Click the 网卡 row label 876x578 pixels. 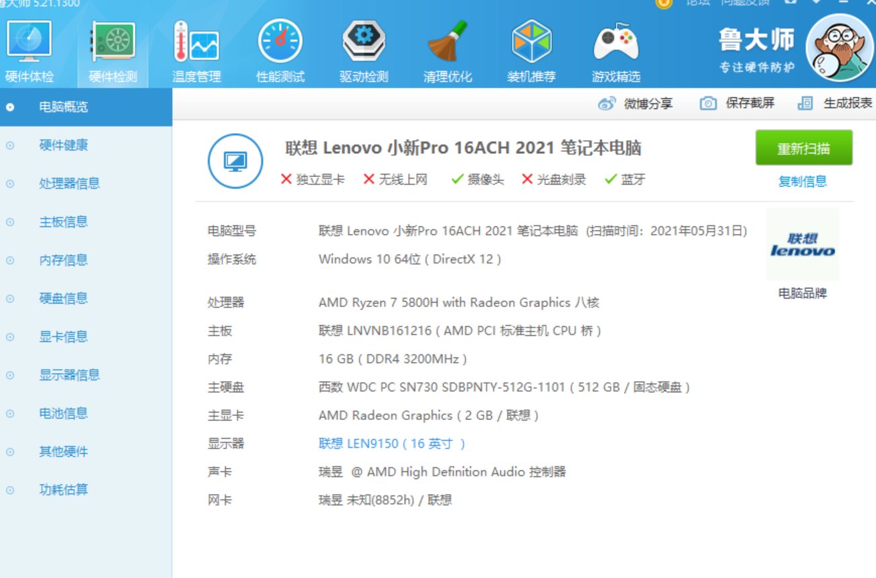pos(220,500)
